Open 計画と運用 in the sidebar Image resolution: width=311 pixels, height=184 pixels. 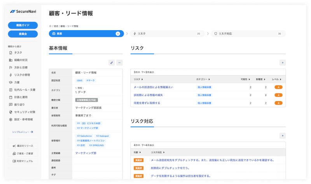[x=18, y=97]
